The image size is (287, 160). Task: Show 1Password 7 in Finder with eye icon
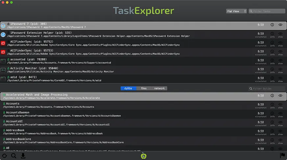[x=280, y=25]
